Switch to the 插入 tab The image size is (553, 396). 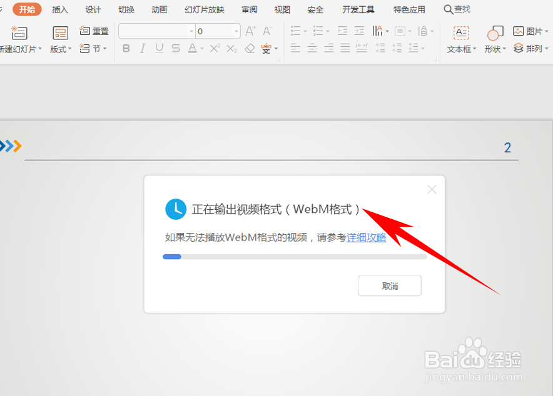(x=60, y=9)
